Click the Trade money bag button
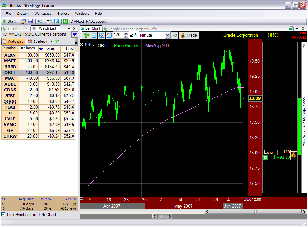This screenshot has width=308, height=227. [x=189, y=35]
